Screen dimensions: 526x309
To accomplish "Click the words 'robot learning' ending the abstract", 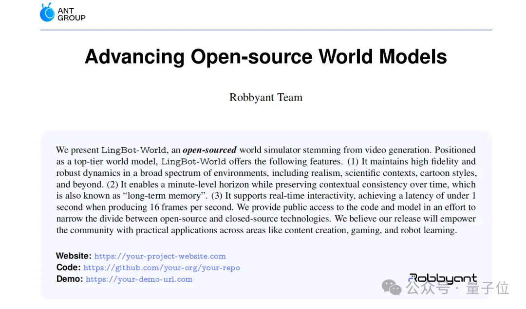I will (x=428, y=230).
